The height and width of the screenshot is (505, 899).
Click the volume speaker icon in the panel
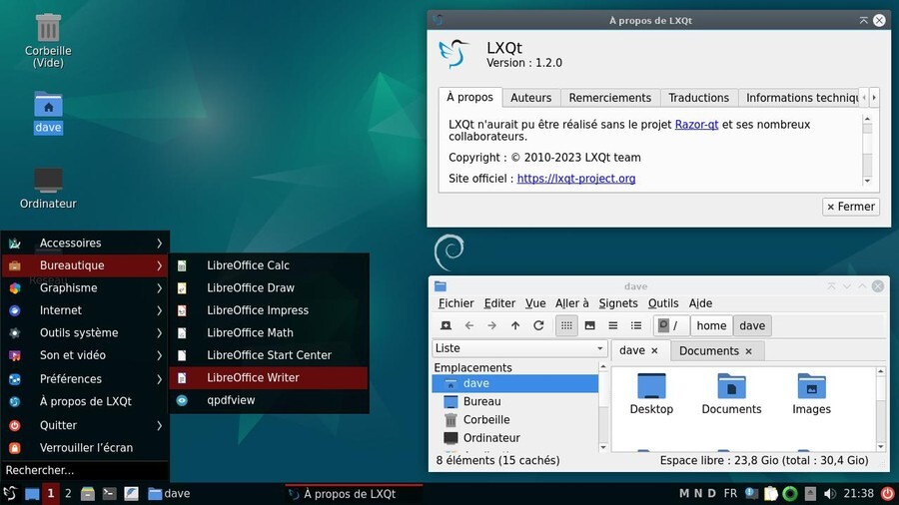coord(830,494)
